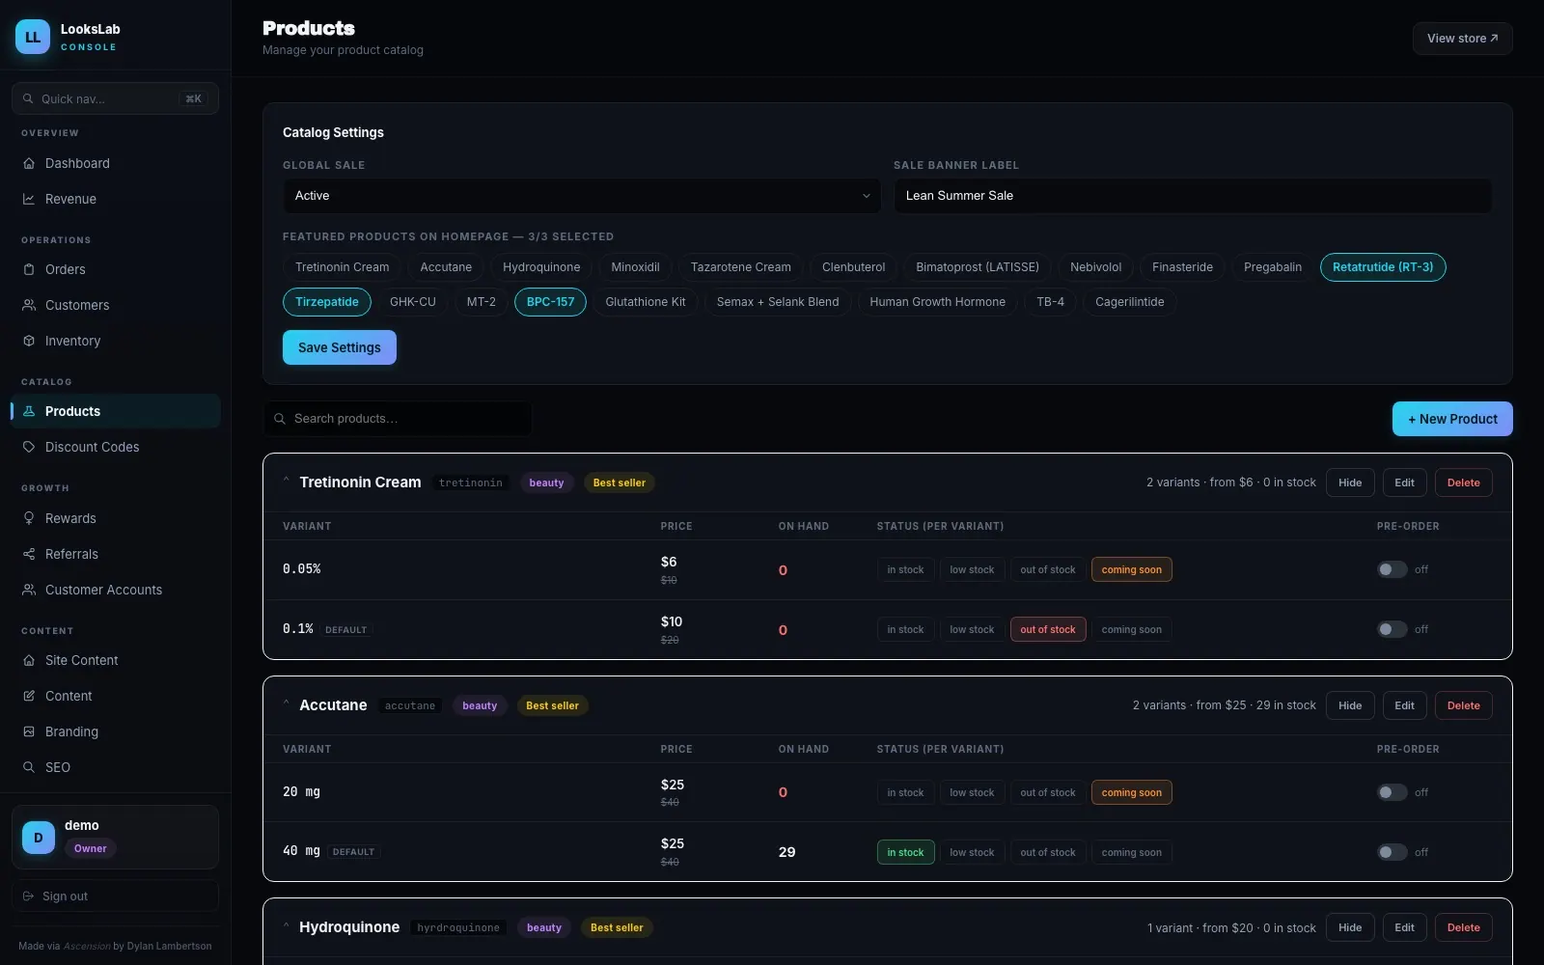1544x965 pixels.
Task: Open Quick nav search box
Action: coord(116,98)
